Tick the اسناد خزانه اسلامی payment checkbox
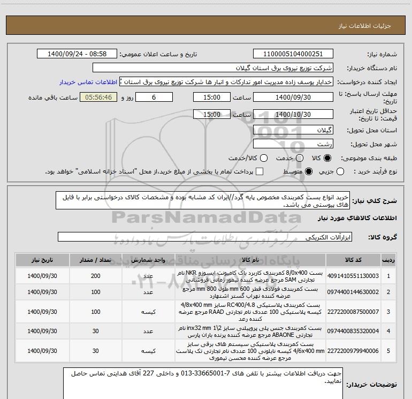The image size is (412, 399). click(260, 171)
